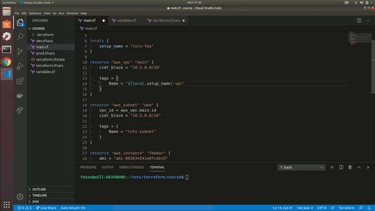Open the File menu
The image size is (375, 211).
pos(17,13)
